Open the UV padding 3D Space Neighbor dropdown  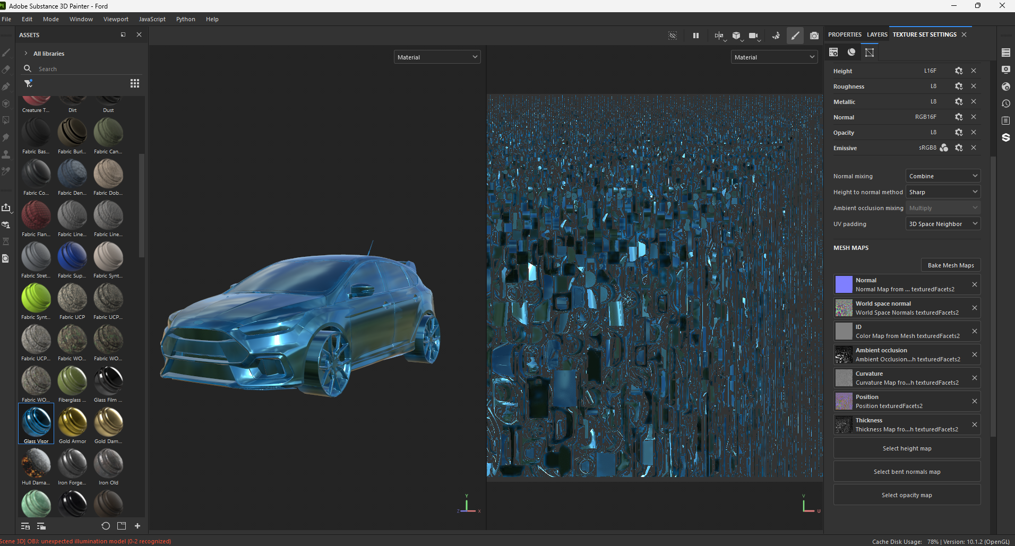pyautogui.click(x=943, y=223)
